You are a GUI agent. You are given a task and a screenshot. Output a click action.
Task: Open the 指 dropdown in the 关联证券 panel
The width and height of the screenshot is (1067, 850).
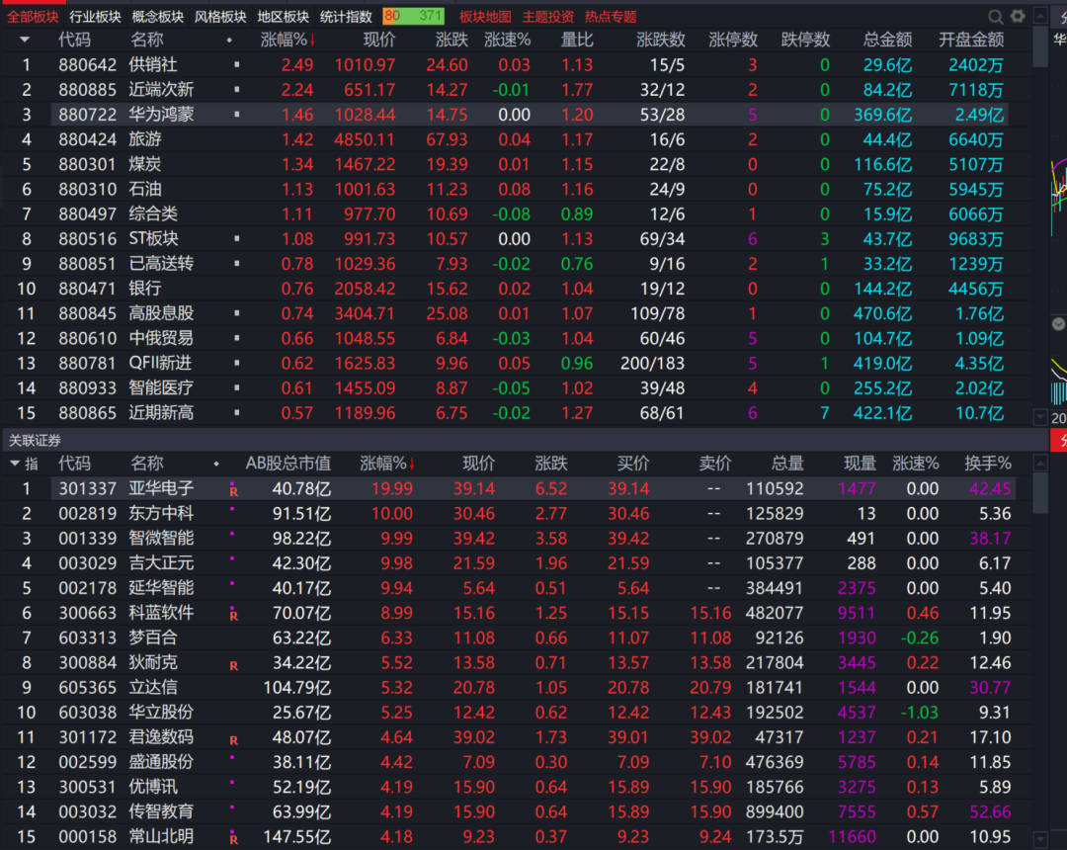[x=22, y=463]
